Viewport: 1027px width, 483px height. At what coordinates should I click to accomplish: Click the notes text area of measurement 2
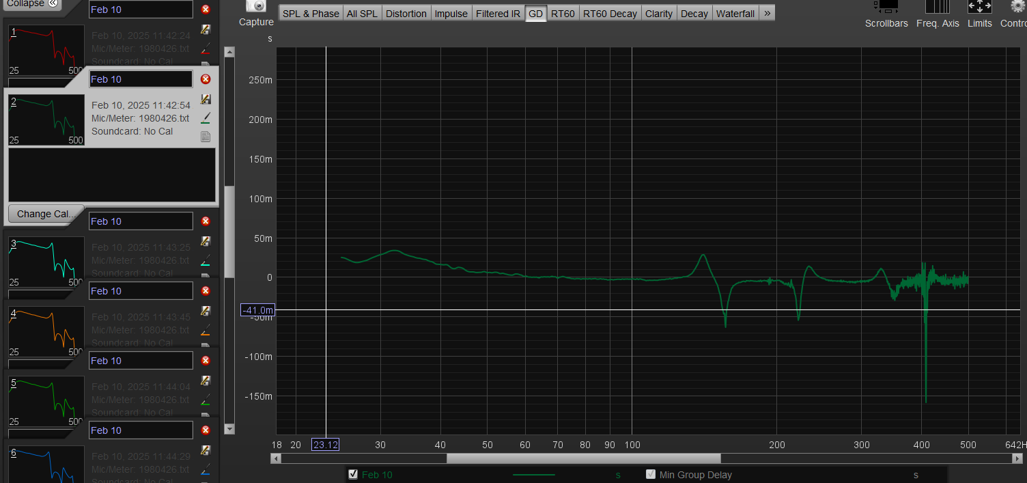(112, 175)
